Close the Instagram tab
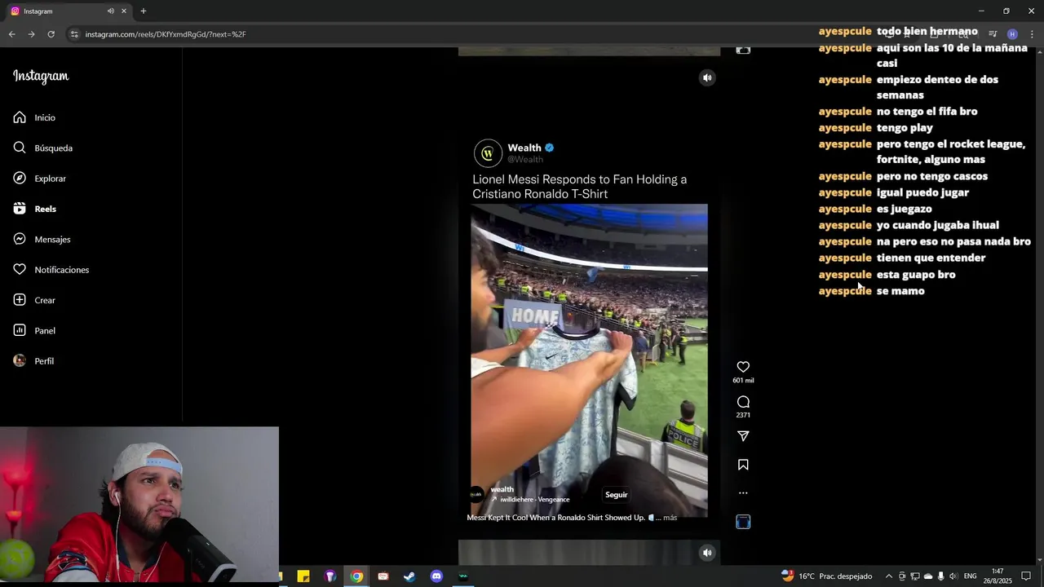 (124, 11)
